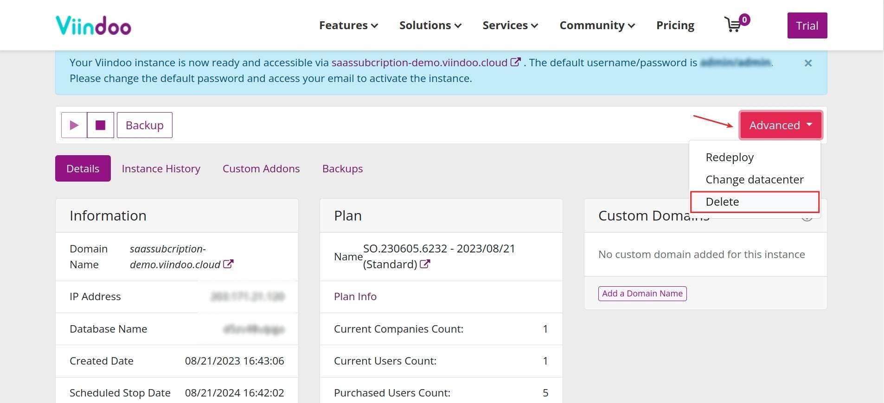The image size is (884, 403).
Task: Expand the Services menu
Action: pyautogui.click(x=510, y=25)
